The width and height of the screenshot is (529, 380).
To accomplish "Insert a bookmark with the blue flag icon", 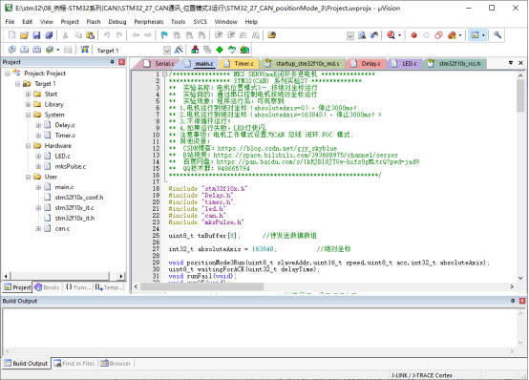I will coord(164,35).
